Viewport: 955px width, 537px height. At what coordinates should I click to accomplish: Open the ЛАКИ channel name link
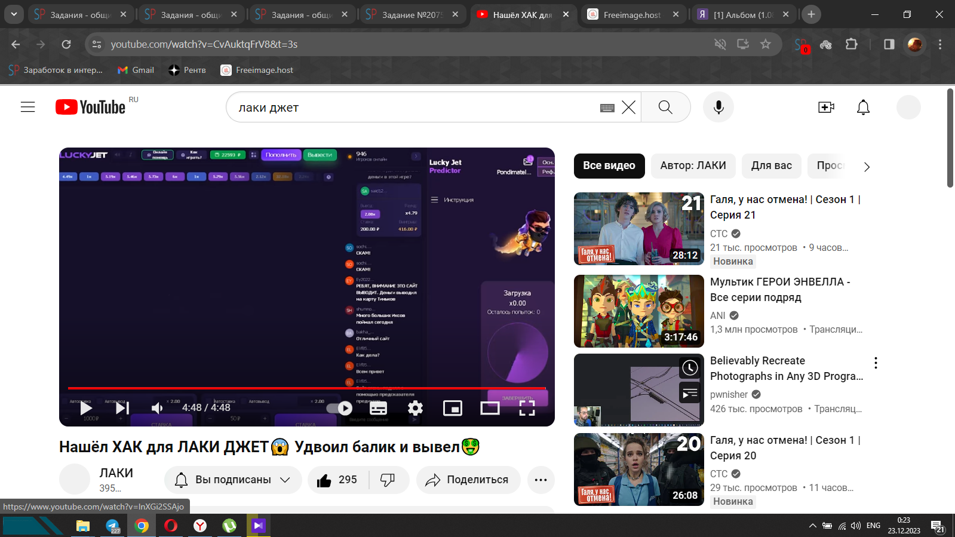(116, 472)
